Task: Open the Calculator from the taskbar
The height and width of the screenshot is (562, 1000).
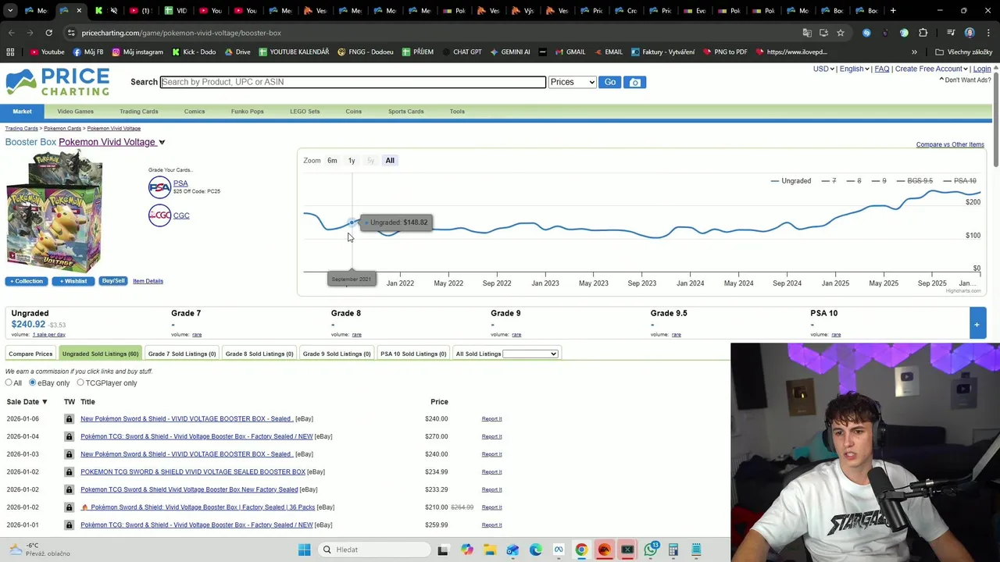Action: coord(673,550)
